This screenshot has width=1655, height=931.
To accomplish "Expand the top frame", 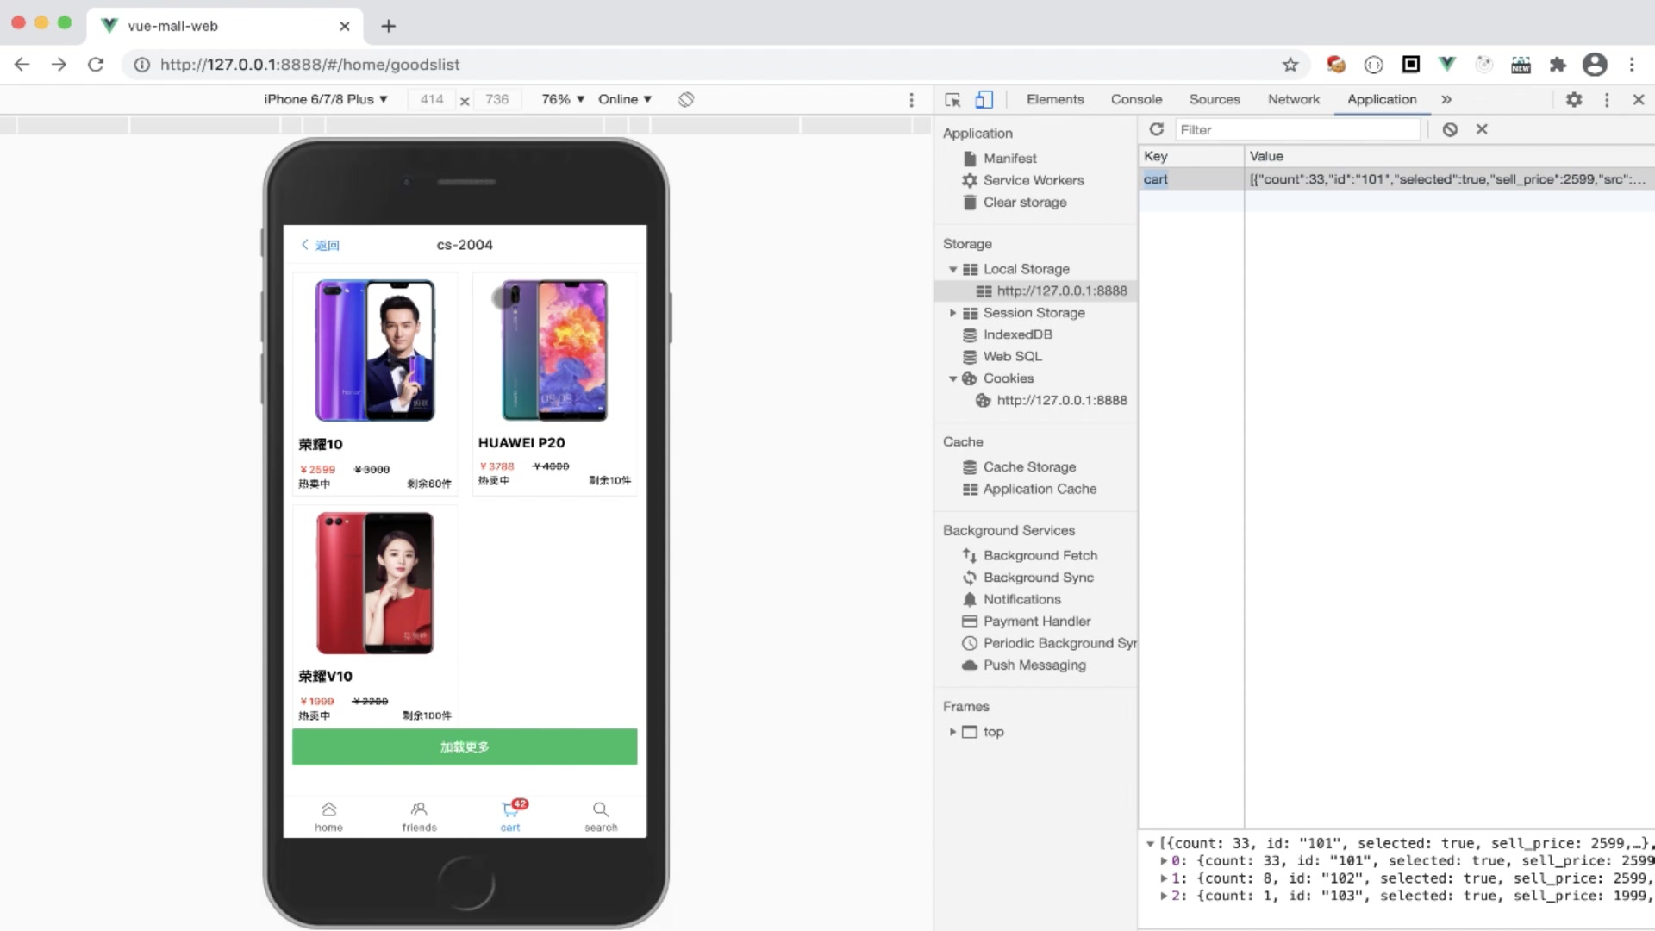I will click(953, 732).
